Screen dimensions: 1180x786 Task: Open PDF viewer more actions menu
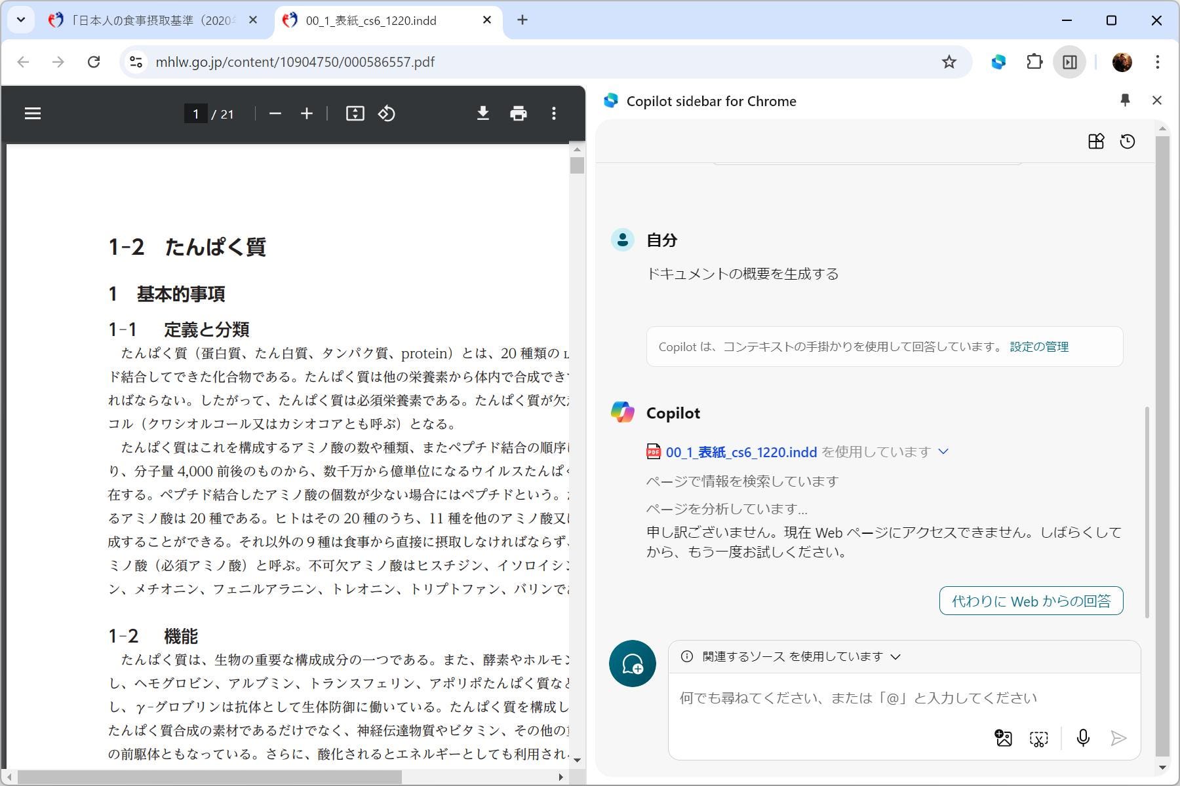tap(554, 114)
